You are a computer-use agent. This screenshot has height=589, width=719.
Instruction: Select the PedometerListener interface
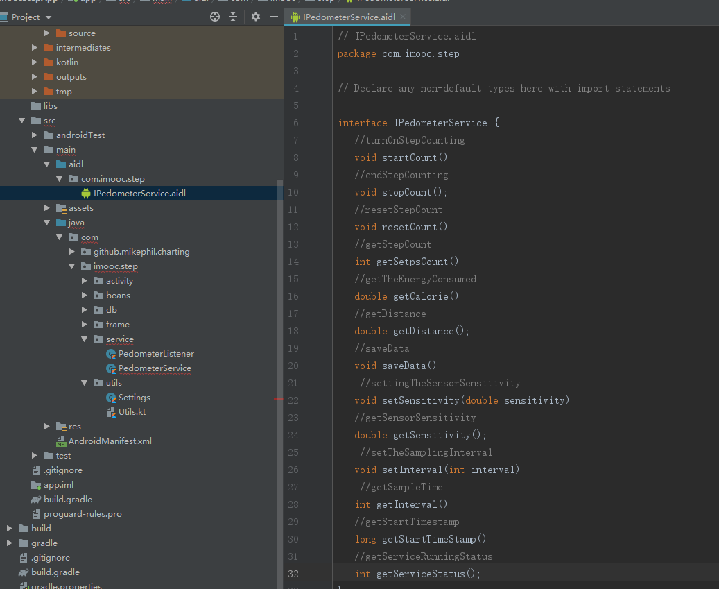click(157, 353)
